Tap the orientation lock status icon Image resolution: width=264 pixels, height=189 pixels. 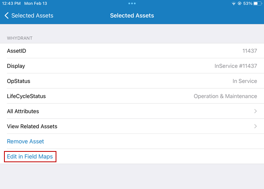tap(239, 4)
